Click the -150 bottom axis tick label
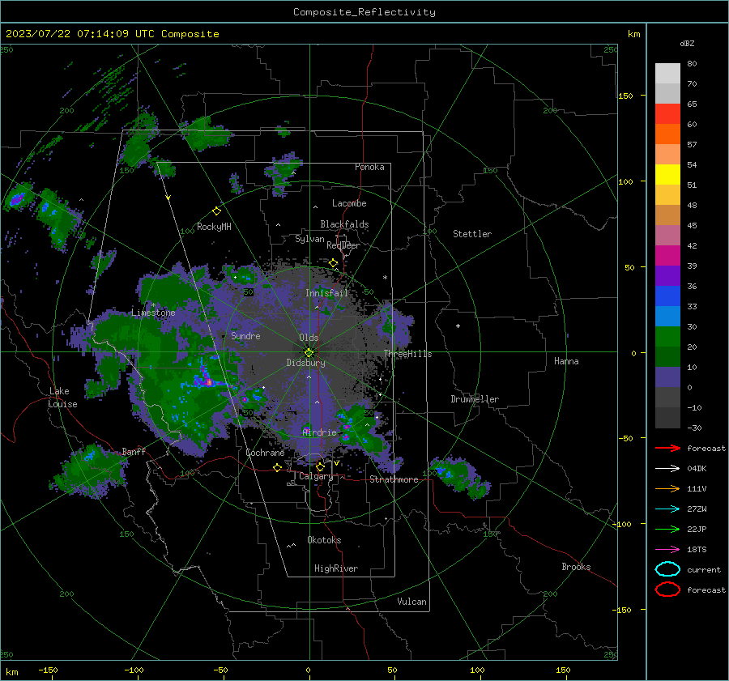The width and height of the screenshot is (729, 681). click(x=48, y=670)
